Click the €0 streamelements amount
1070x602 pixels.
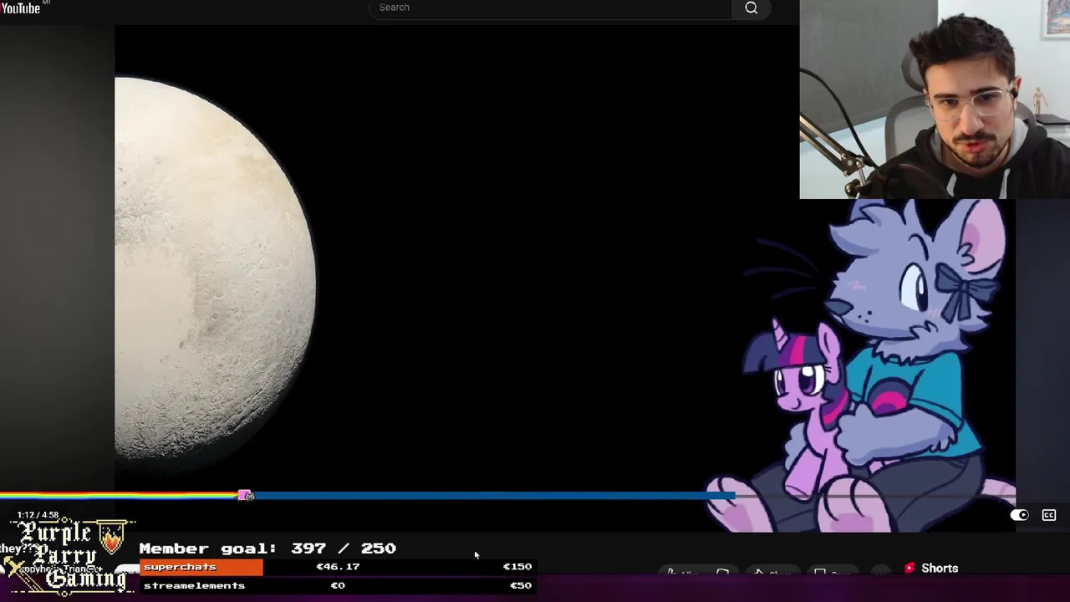click(338, 585)
